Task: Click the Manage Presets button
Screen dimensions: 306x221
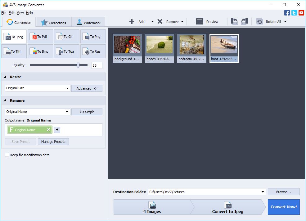Action: point(53,142)
